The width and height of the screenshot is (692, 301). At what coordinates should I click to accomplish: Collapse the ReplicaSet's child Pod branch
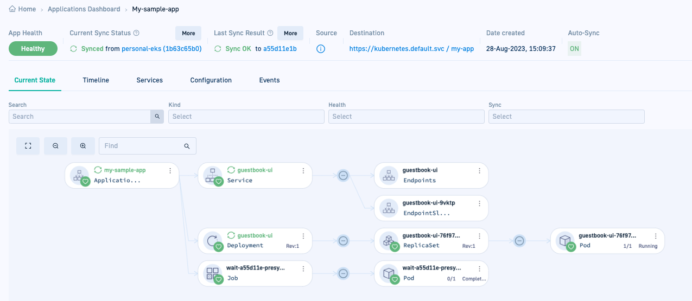(519, 241)
